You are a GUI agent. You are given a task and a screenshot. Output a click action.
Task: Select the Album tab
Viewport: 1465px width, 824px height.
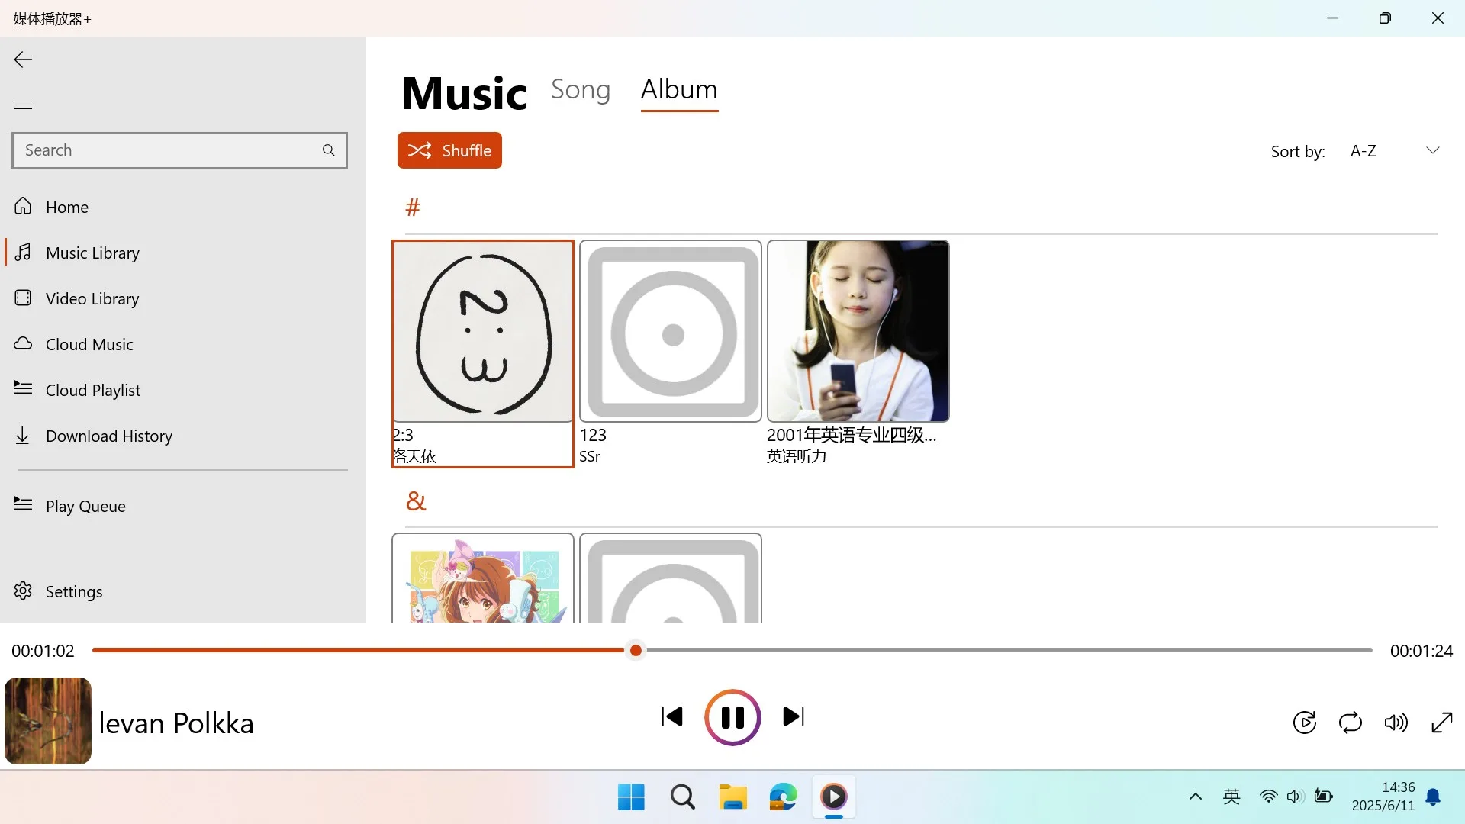679,89
